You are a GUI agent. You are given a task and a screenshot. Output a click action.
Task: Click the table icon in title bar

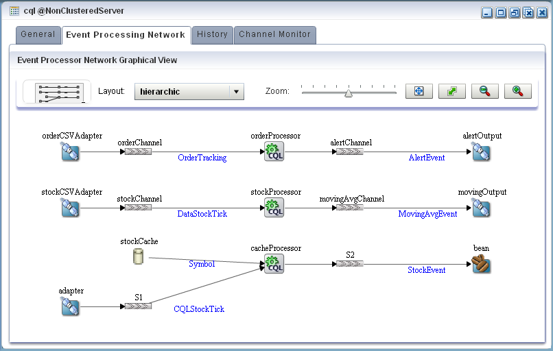coord(14,11)
